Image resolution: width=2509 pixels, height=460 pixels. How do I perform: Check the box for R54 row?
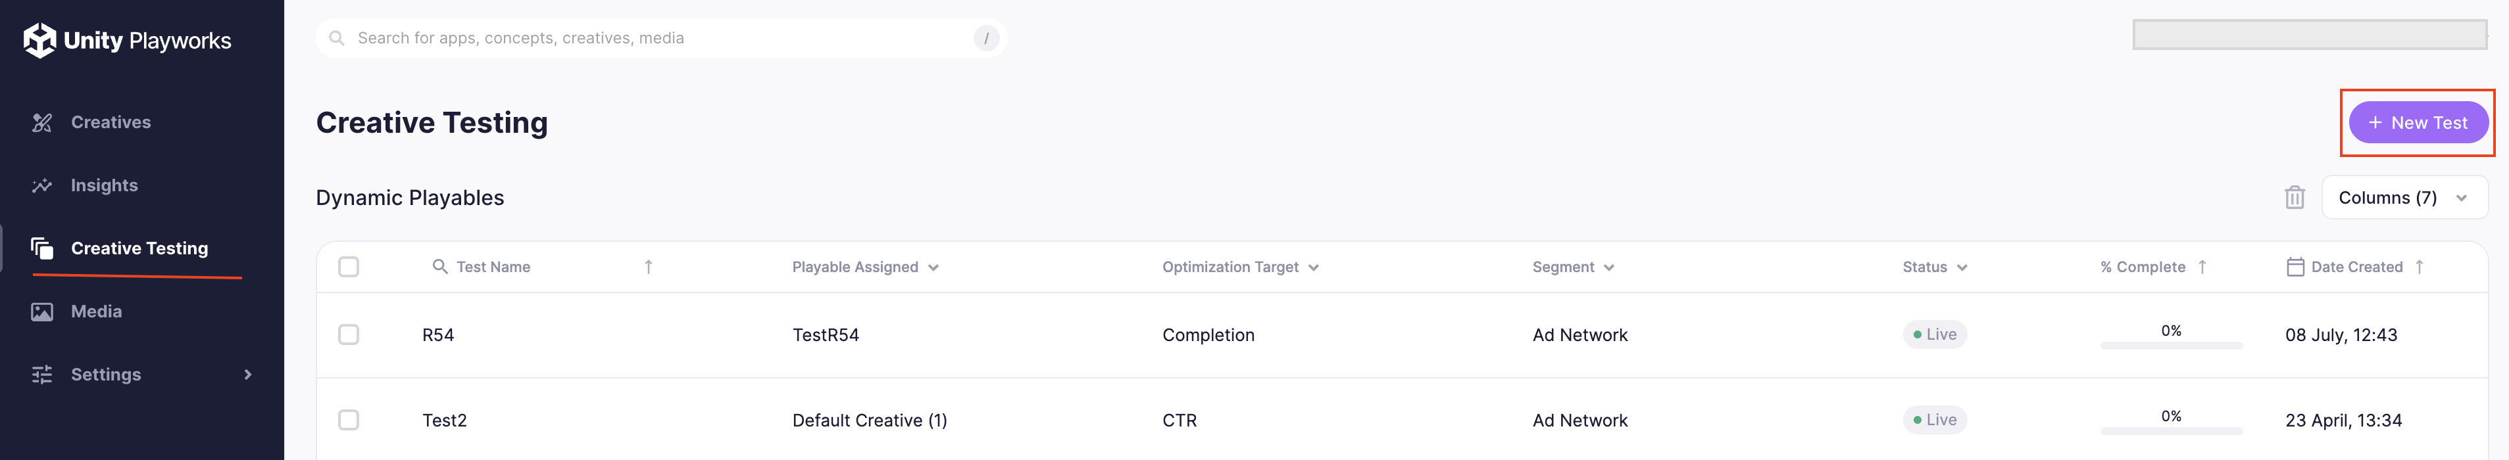pyautogui.click(x=349, y=334)
